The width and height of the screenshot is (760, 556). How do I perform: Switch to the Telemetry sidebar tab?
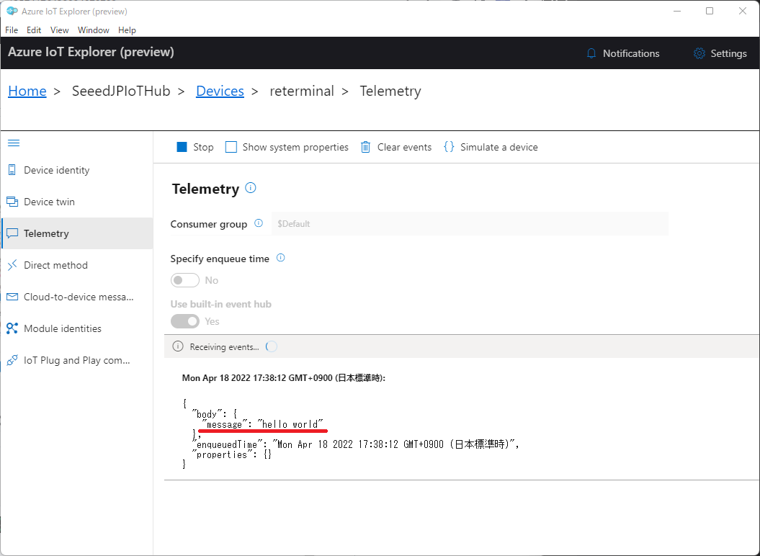pos(48,233)
